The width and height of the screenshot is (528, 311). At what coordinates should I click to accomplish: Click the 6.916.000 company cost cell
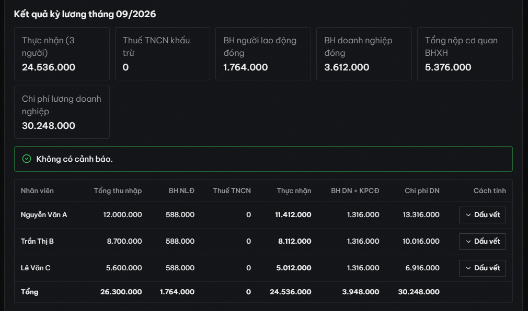point(422,268)
